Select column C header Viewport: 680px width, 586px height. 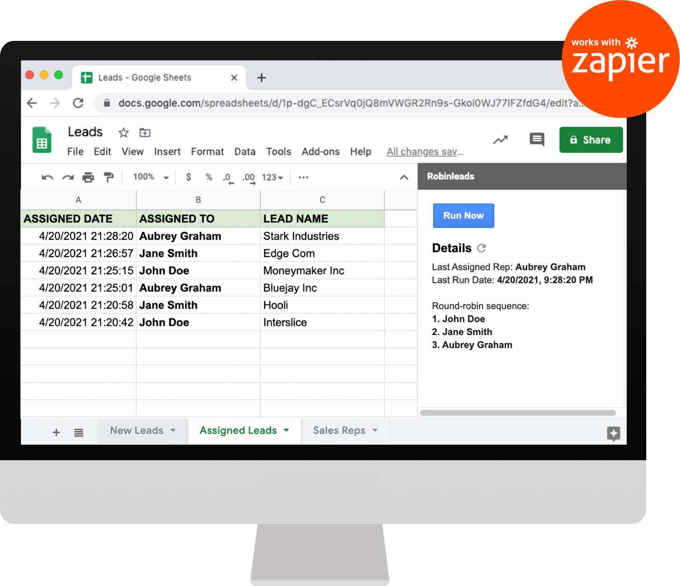[322, 200]
